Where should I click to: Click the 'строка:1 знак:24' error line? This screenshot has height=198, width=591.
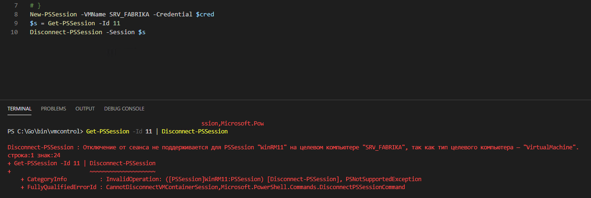[x=34, y=155]
